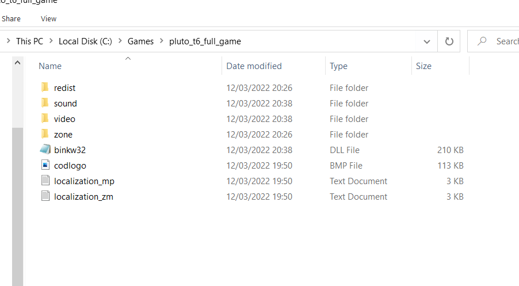Refresh the current folder view
The image size is (519, 286).
coord(449,41)
